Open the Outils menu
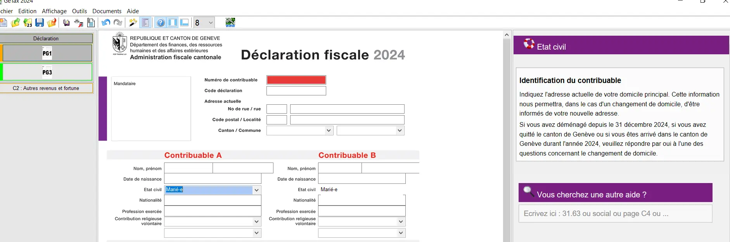Viewport: 730px width, 242px height. 79,11
